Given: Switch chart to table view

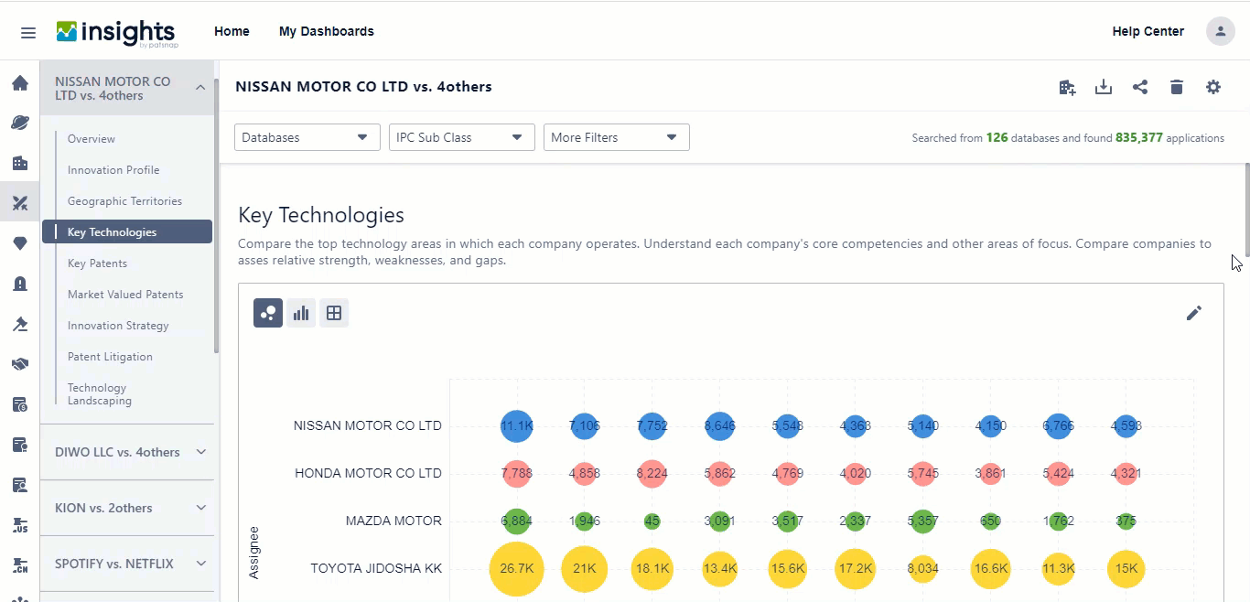Looking at the screenshot, I should (334, 312).
